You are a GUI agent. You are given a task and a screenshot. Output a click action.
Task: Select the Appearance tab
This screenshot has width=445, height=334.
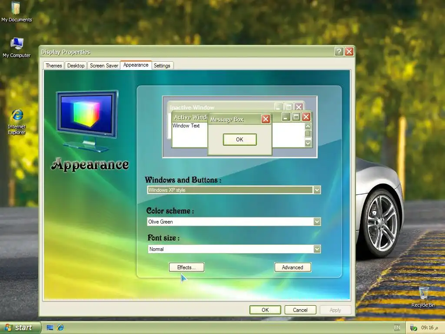[x=136, y=65]
